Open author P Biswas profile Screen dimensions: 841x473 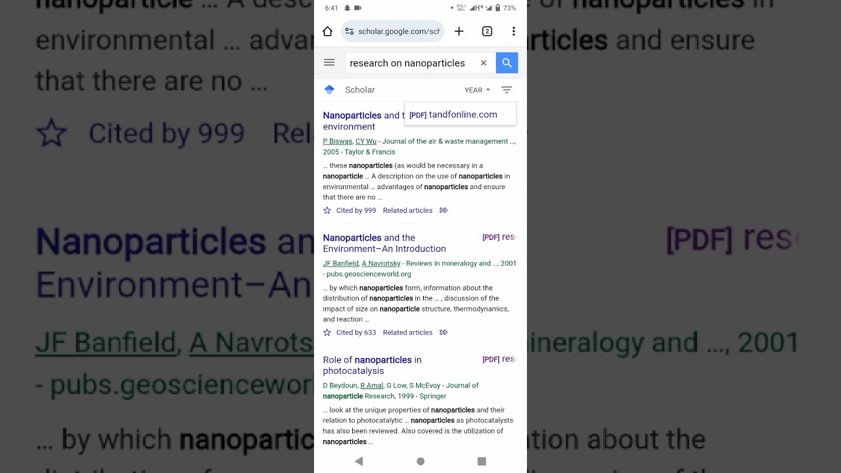coord(337,141)
